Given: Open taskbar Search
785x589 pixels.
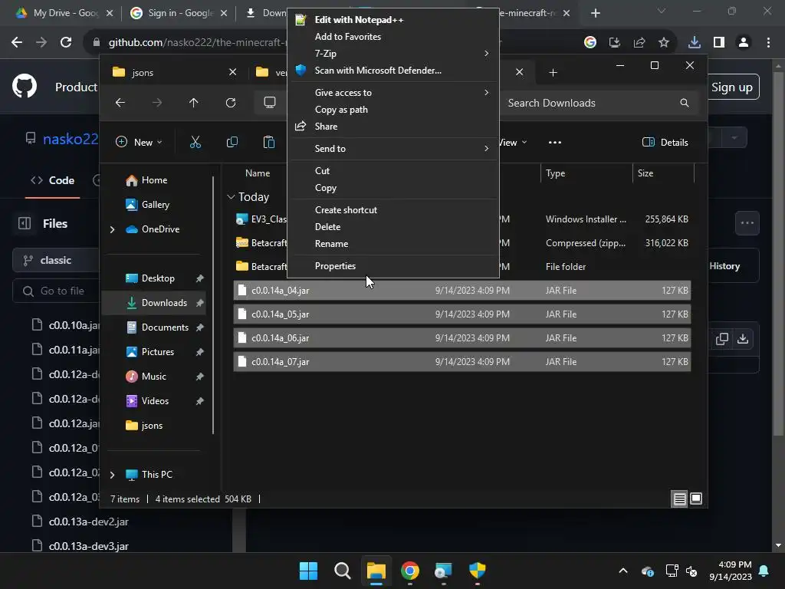Looking at the screenshot, I should pos(343,570).
